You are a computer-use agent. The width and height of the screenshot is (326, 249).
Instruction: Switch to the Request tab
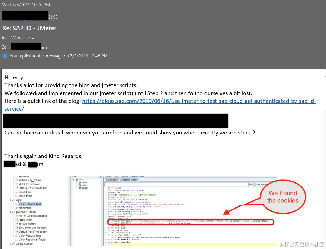click(124, 176)
